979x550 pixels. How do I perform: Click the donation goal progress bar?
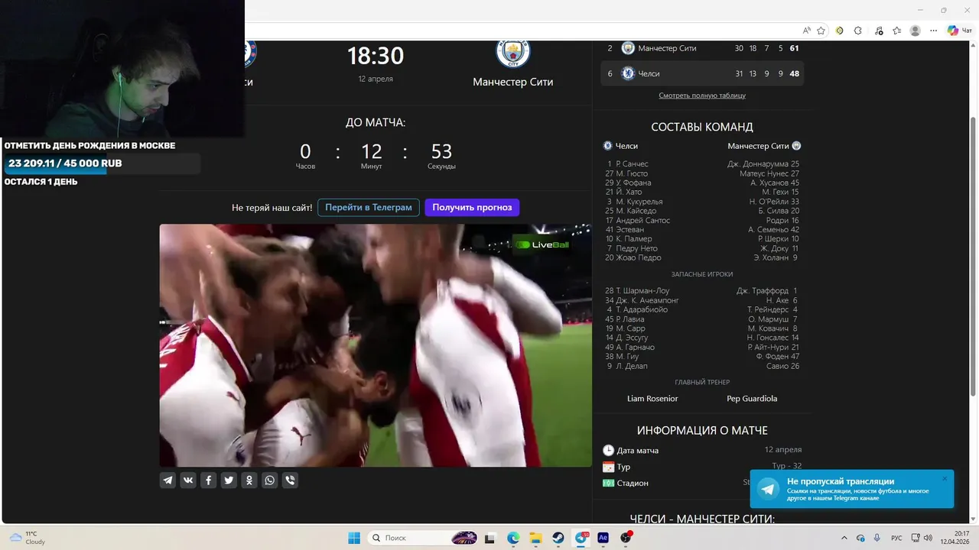[x=102, y=163]
